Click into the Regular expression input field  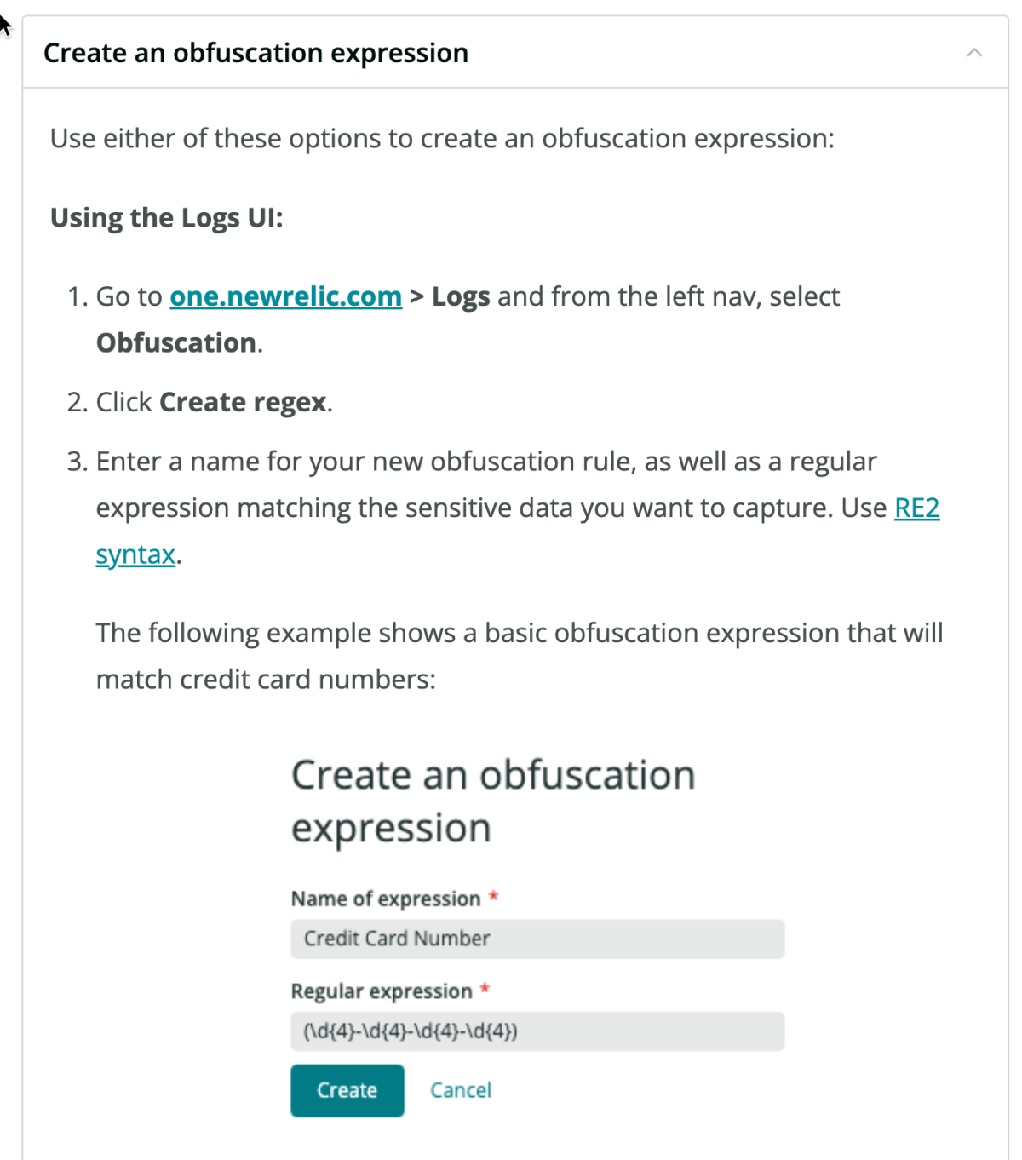(537, 1031)
